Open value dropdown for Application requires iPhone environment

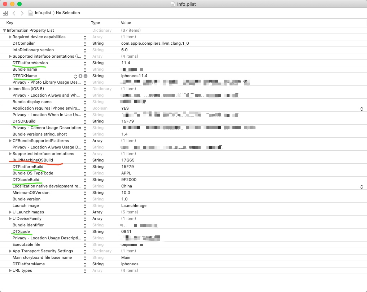pyautogui.click(x=361, y=109)
